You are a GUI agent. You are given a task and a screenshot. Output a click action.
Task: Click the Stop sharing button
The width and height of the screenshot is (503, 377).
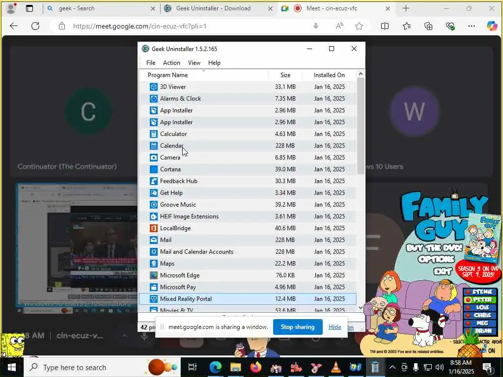[x=298, y=327]
